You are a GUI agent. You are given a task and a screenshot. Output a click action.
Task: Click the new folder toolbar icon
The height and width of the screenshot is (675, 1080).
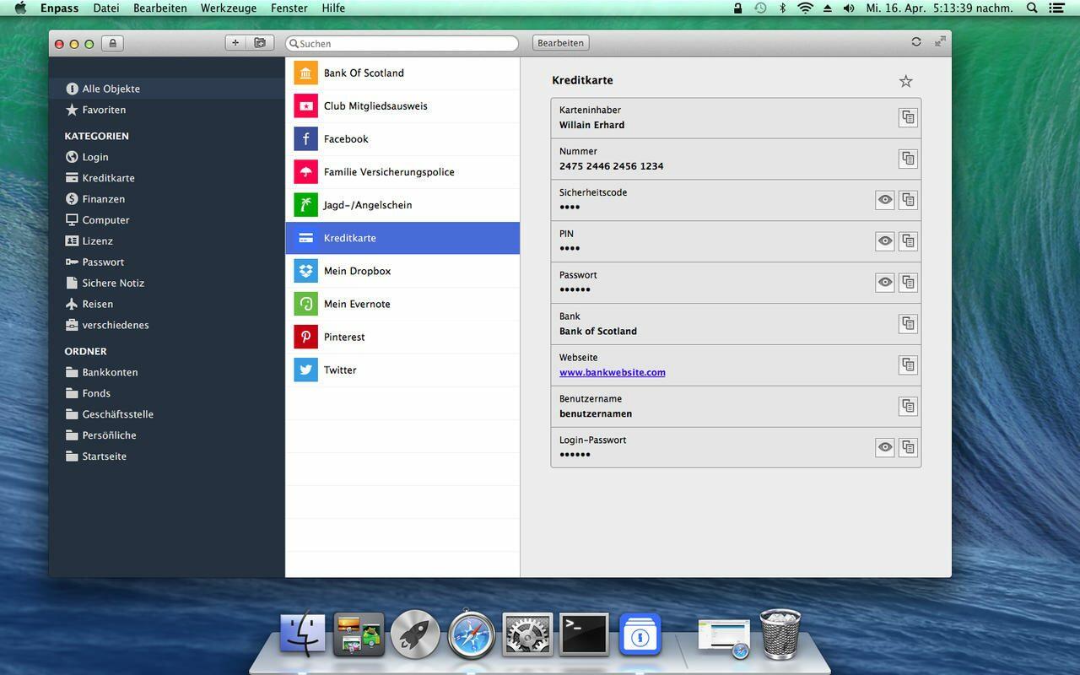pyautogui.click(x=260, y=42)
